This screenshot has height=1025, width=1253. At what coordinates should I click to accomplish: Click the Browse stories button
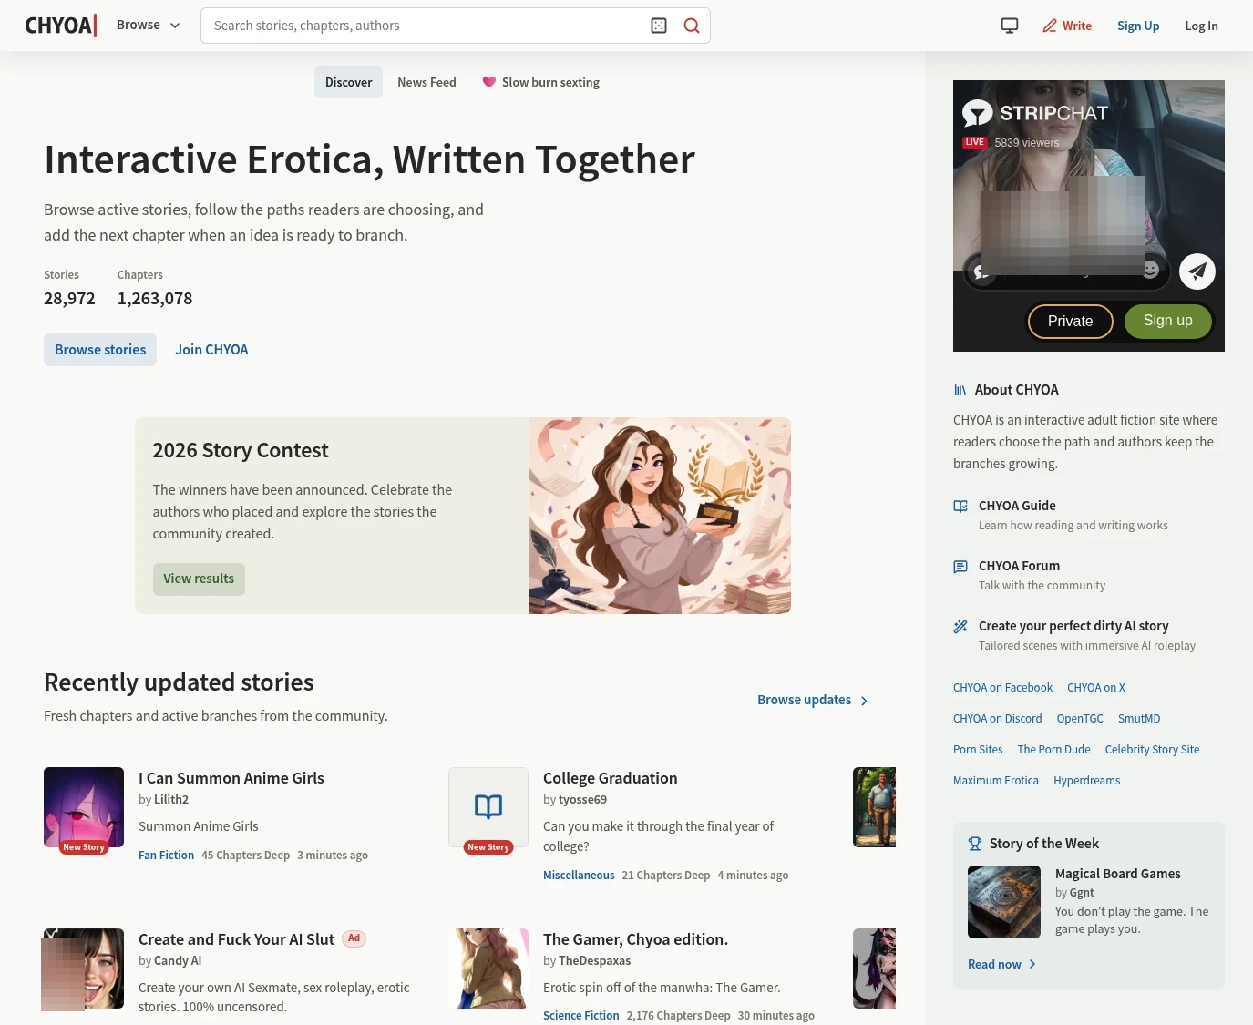coord(100,350)
